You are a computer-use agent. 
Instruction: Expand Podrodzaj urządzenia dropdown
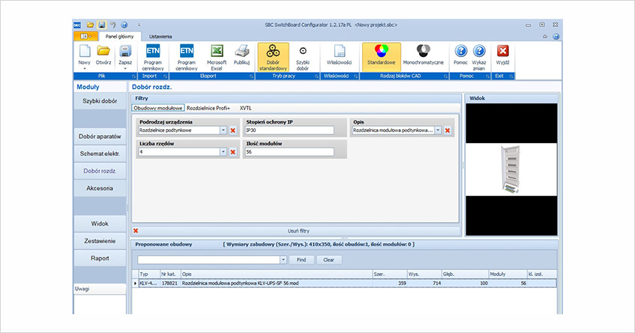click(223, 130)
